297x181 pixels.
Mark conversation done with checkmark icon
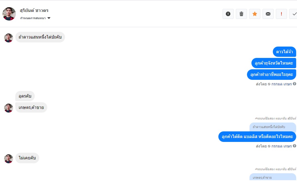(294, 14)
